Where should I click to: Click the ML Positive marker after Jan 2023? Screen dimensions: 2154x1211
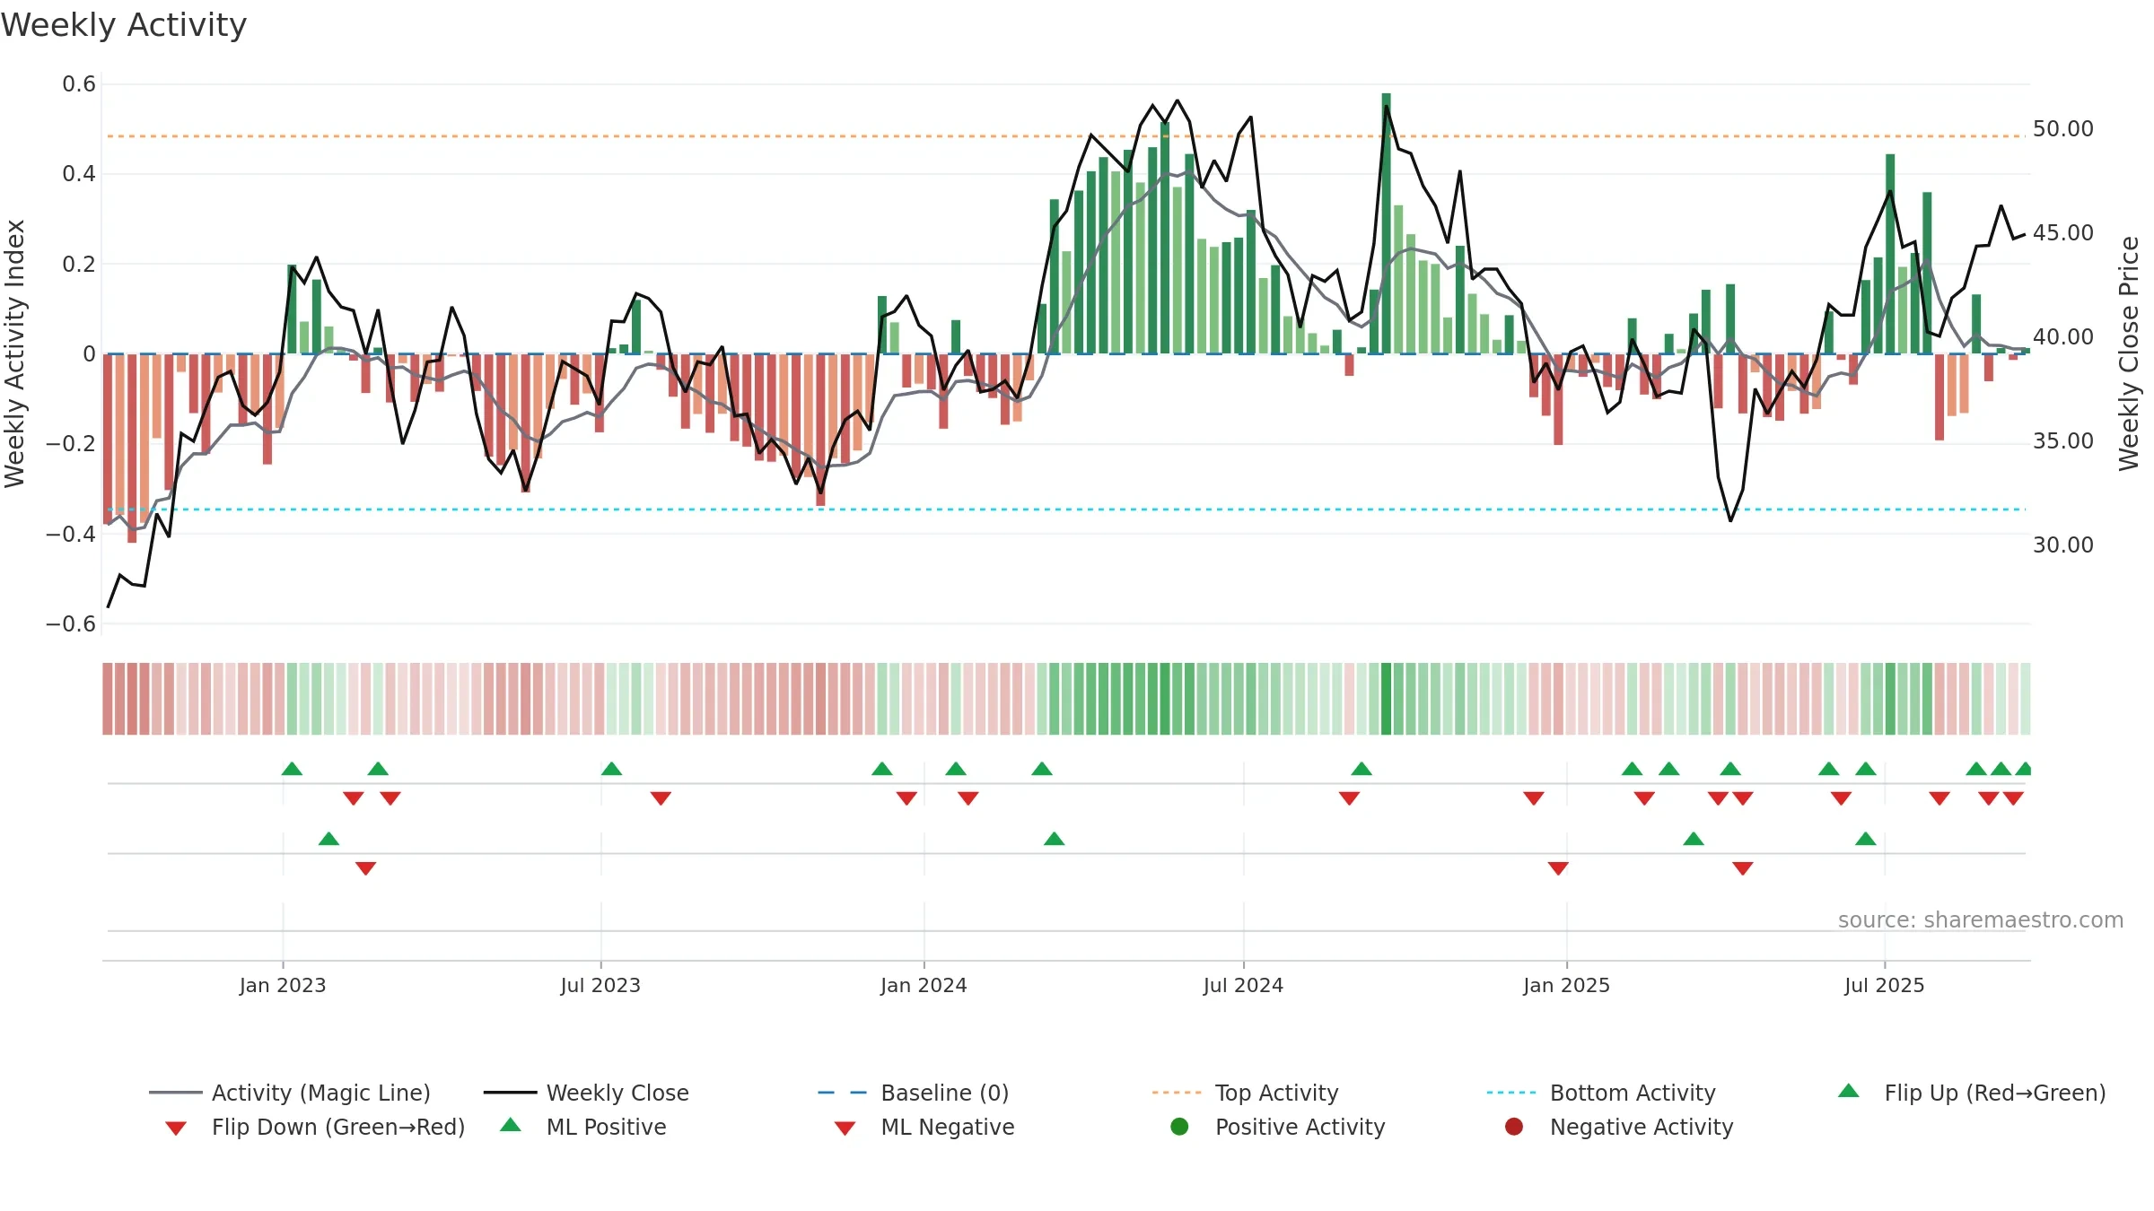328,839
